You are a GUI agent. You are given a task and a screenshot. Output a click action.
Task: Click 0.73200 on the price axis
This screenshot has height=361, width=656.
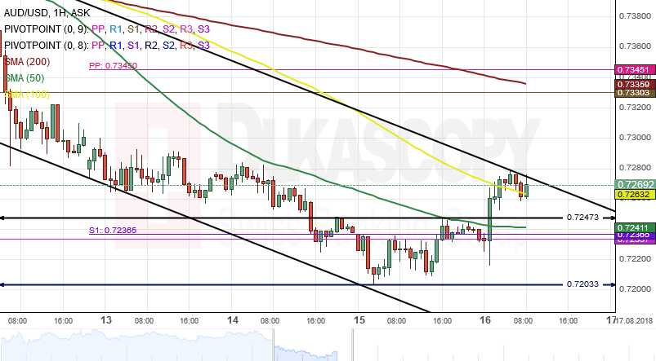[635, 108]
